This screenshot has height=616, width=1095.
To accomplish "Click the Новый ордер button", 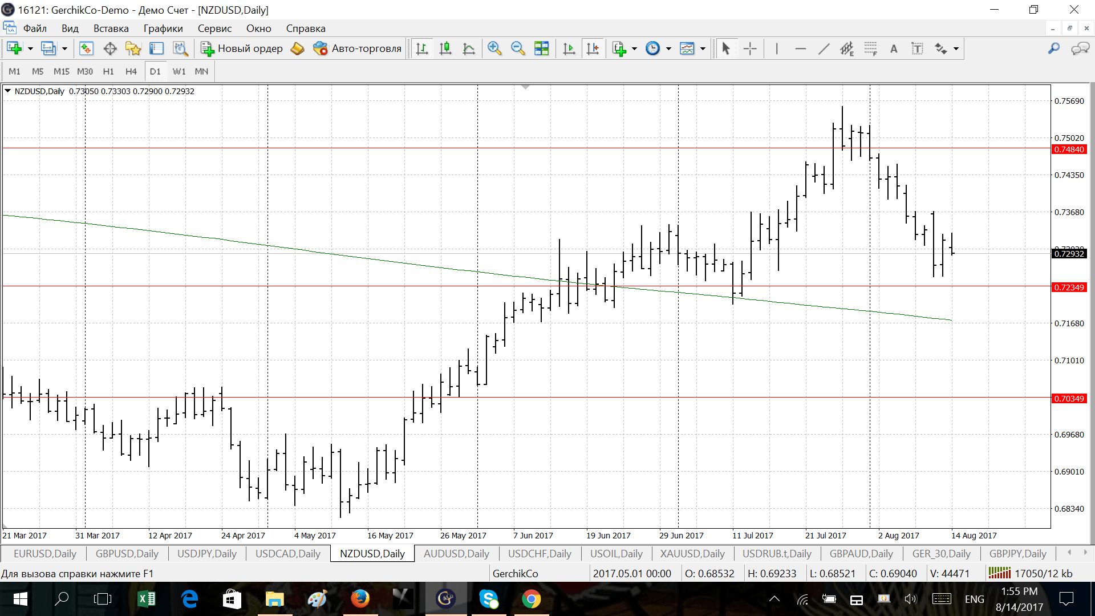I will (242, 48).
